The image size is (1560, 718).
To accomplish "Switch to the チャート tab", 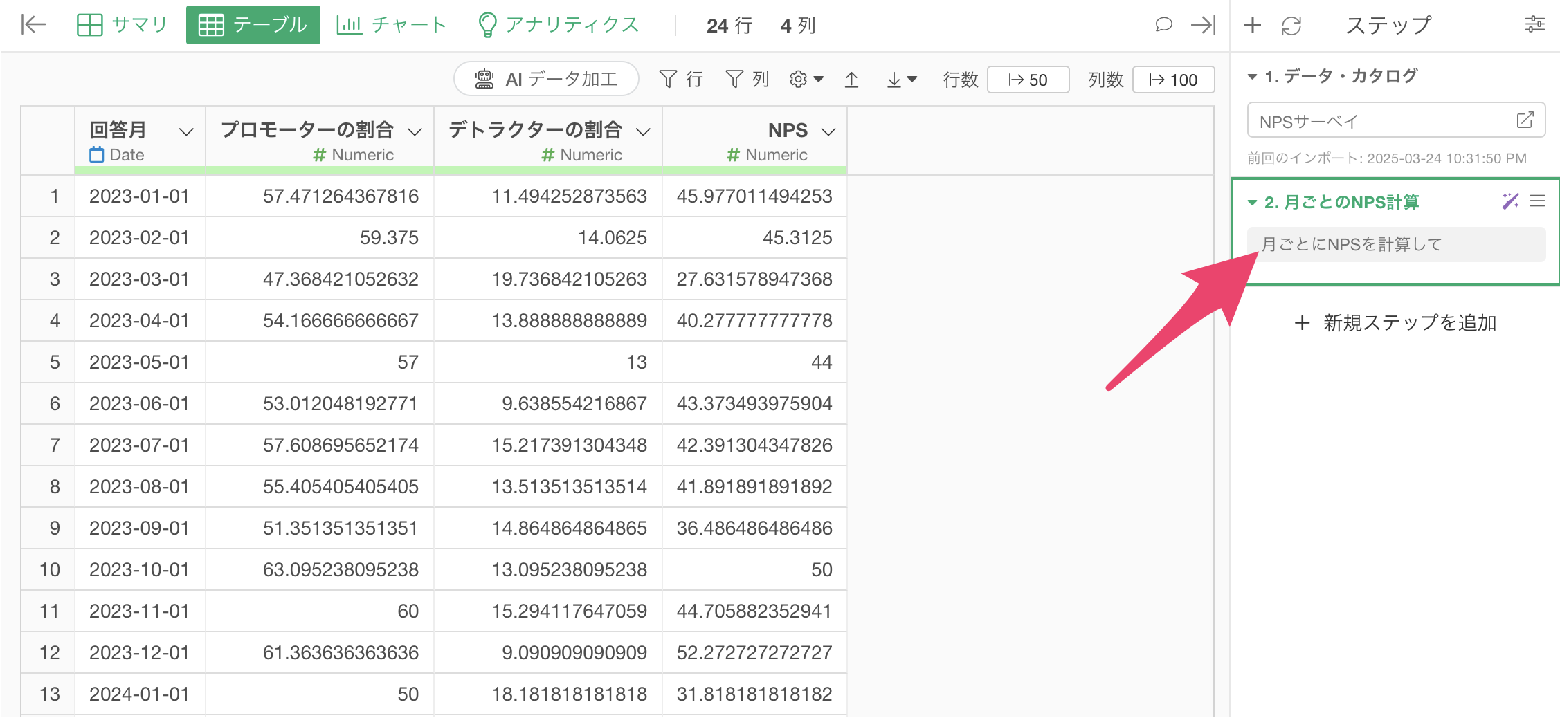I will tap(392, 25).
